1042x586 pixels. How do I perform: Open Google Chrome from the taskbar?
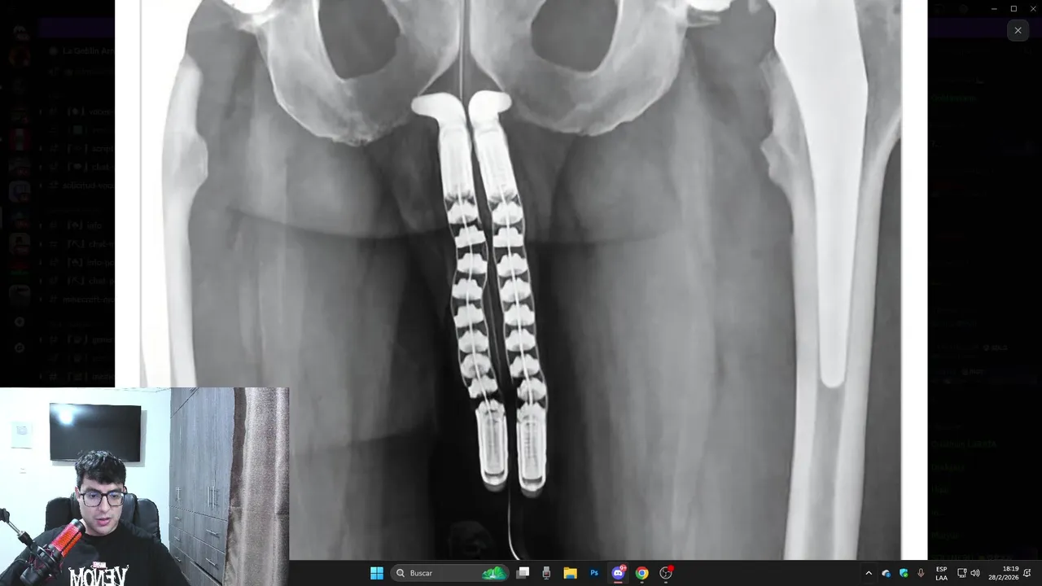pos(641,573)
